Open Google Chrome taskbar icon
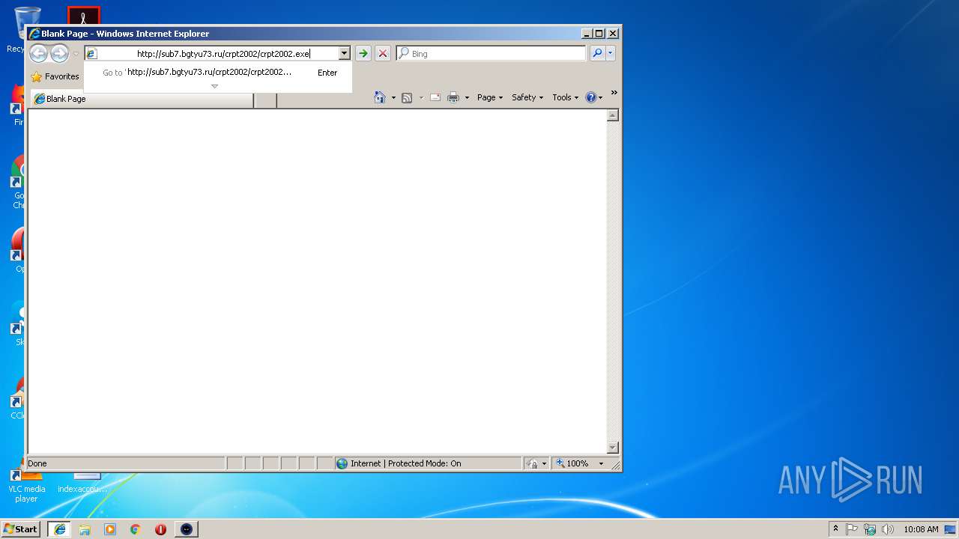Image resolution: width=959 pixels, height=539 pixels. [136, 529]
